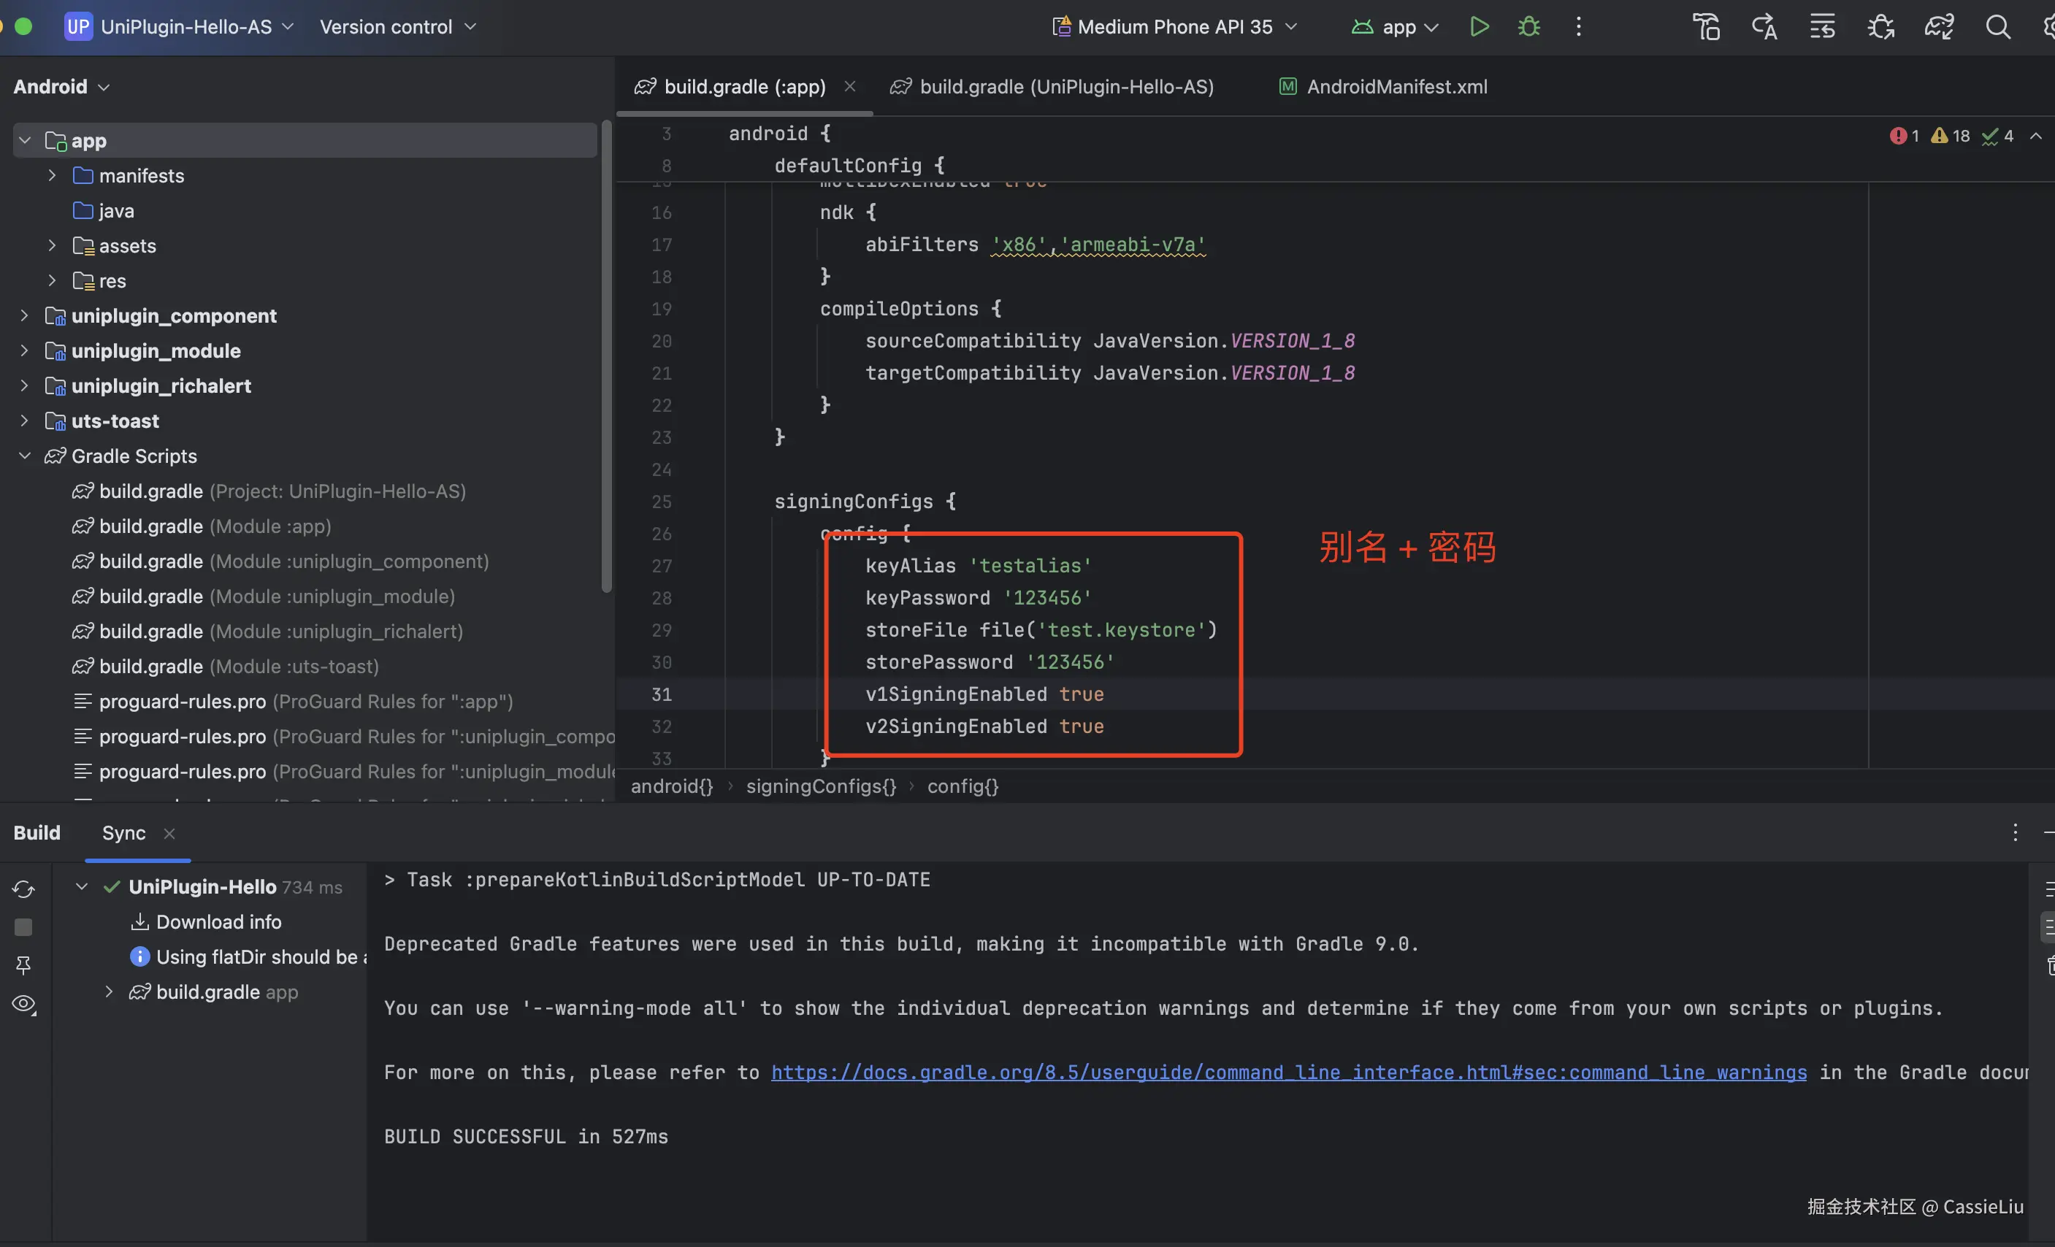Collapse the Gradle Scripts tree node
The height and width of the screenshot is (1247, 2055).
(24, 456)
